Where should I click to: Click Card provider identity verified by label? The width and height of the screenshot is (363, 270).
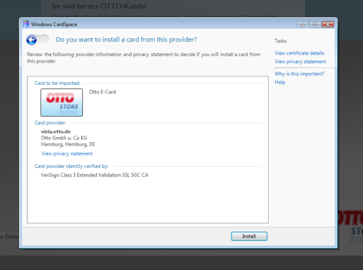[71, 166]
